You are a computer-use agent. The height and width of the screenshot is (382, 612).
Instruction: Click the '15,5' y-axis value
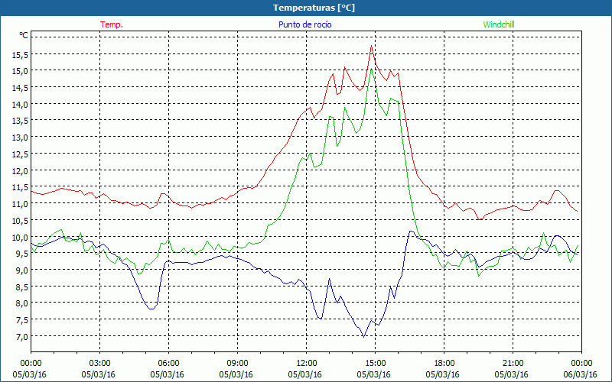click(x=21, y=55)
